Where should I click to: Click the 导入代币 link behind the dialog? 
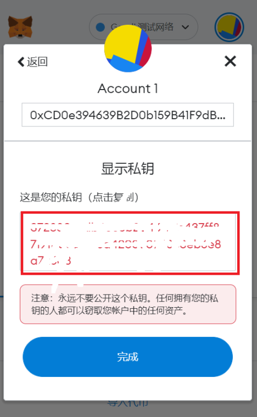(128, 403)
